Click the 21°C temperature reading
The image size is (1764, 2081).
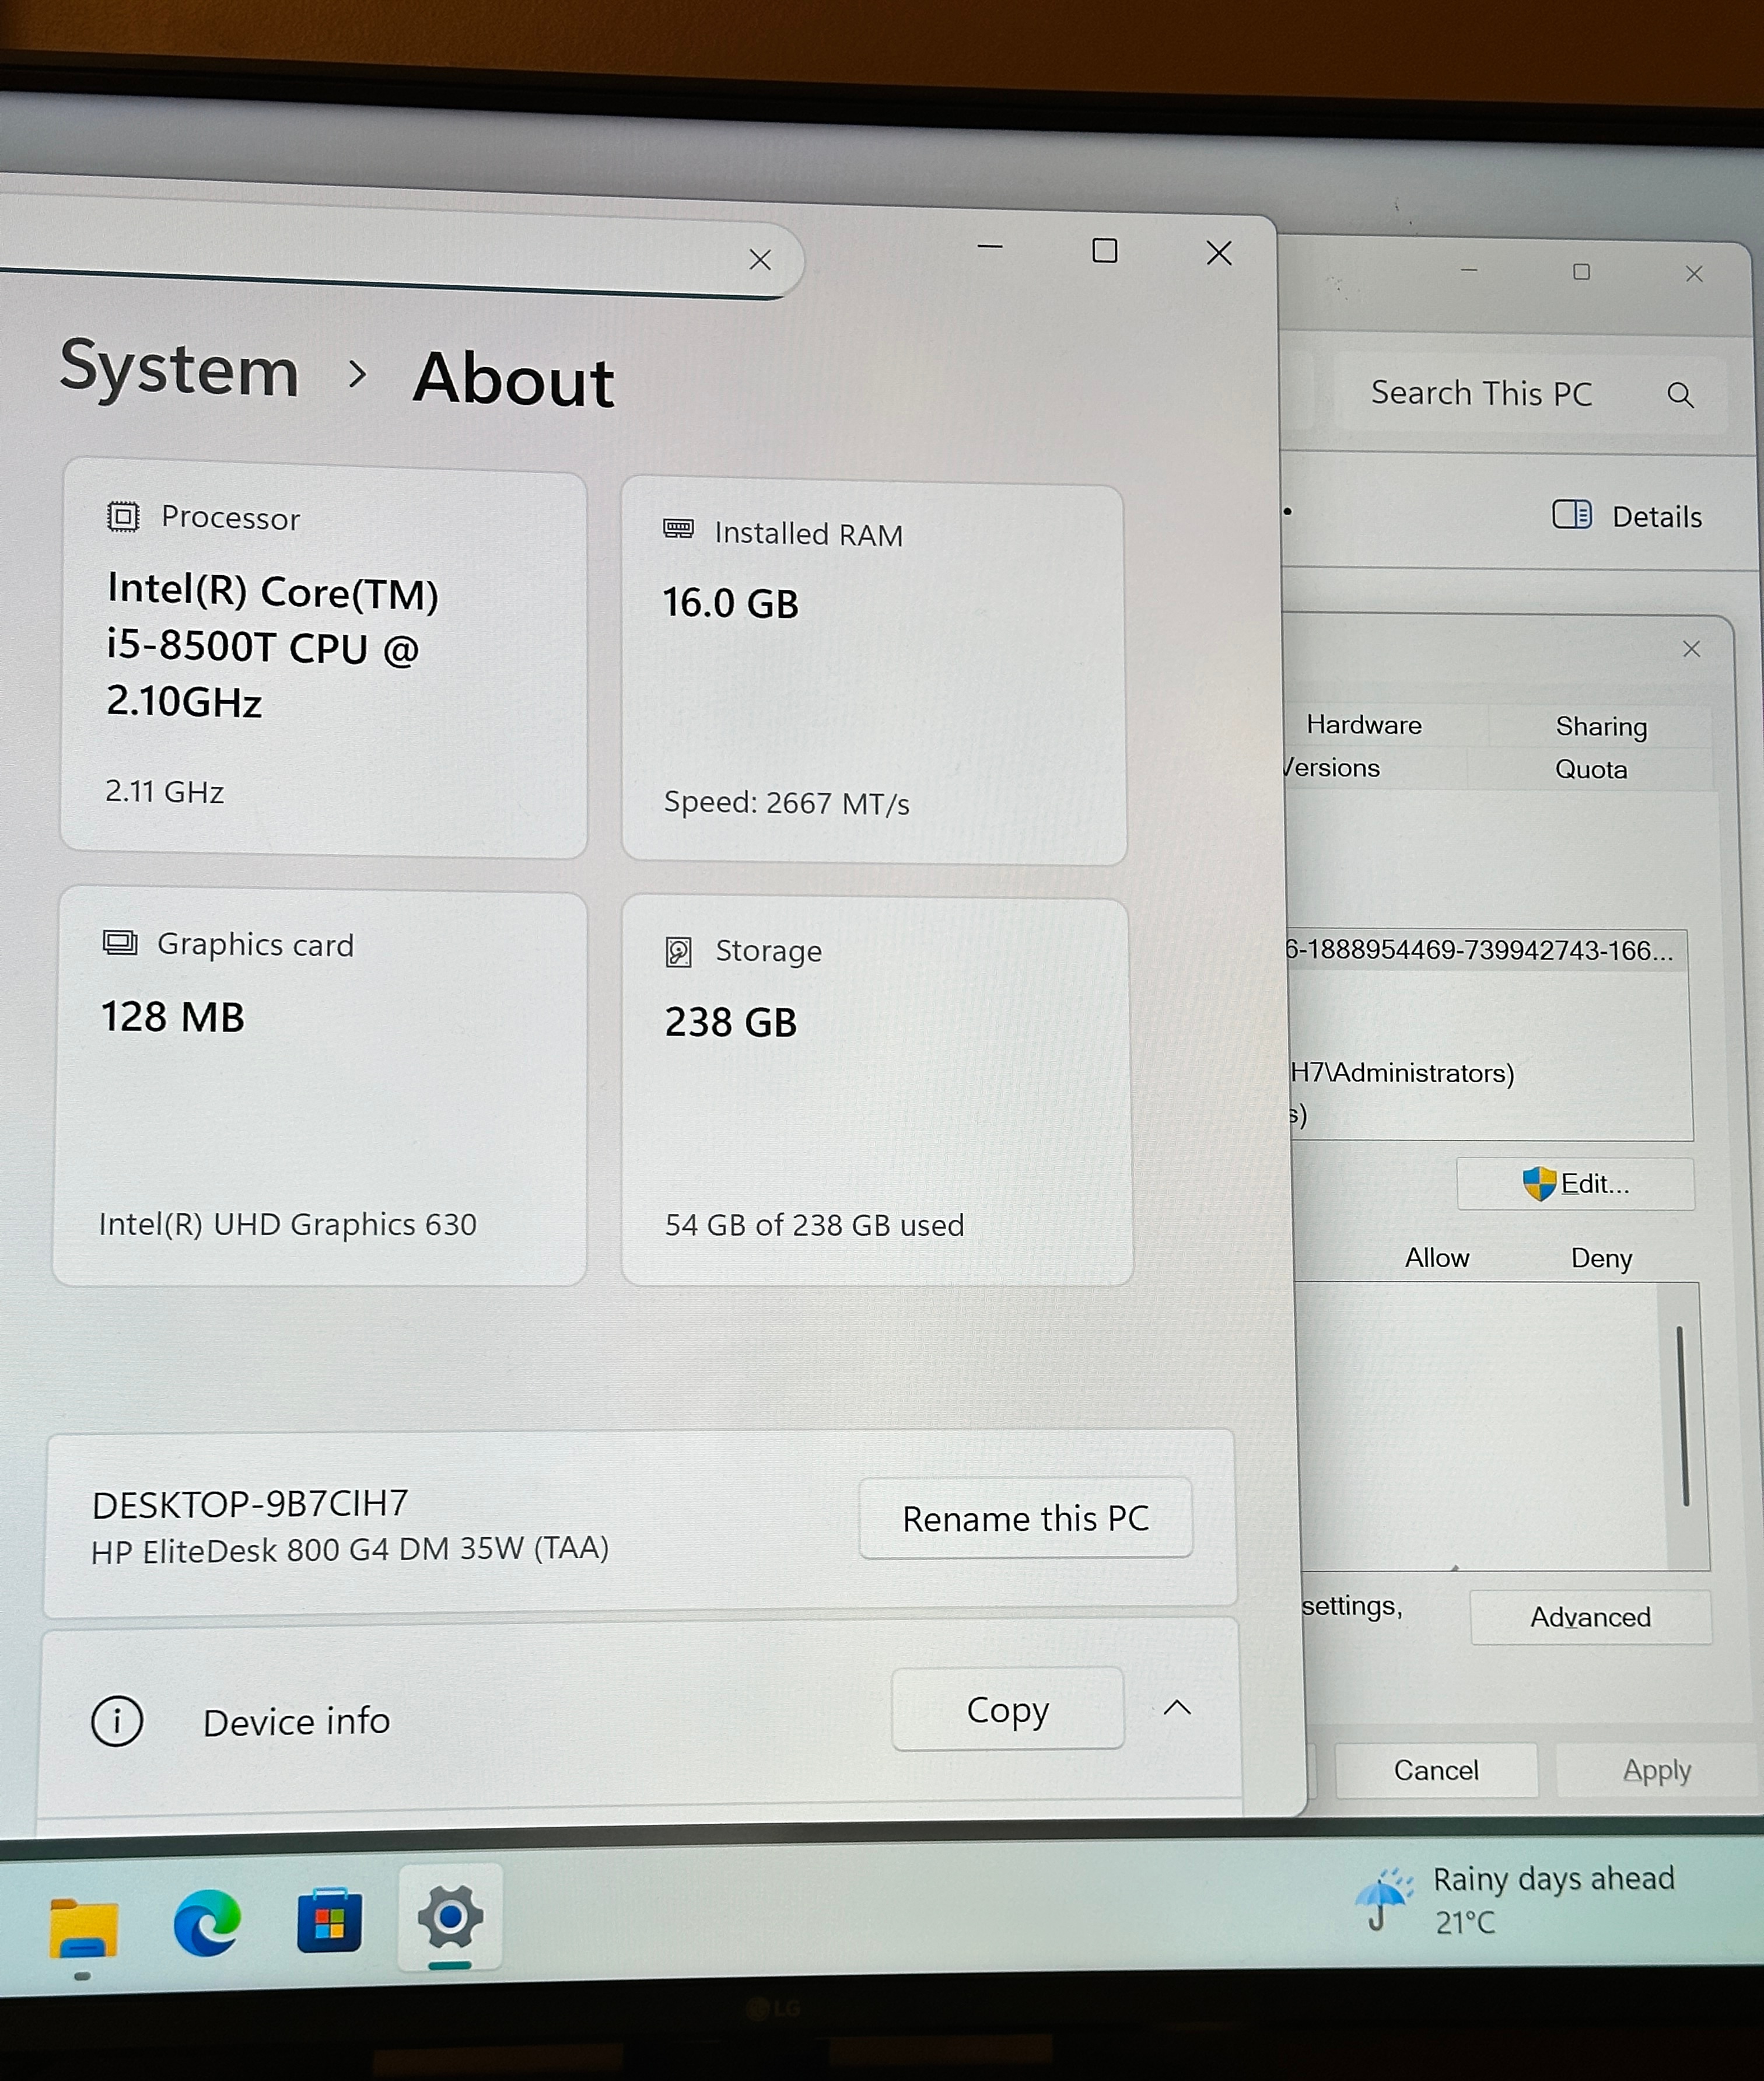[1465, 1922]
